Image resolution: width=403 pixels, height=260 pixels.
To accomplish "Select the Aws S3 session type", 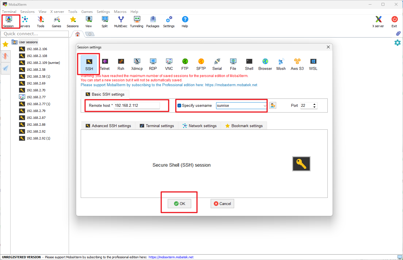I will [297, 64].
